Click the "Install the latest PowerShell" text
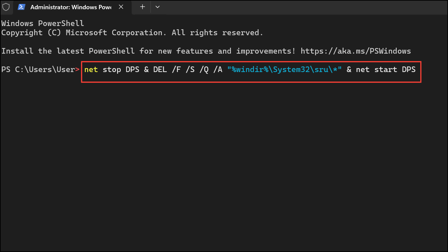 pyautogui.click(x=68, y=51)
